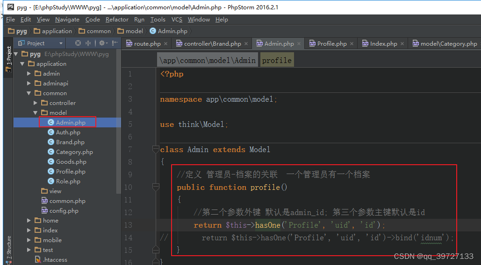The image size is (481, 265).
Task: Open the View menu
Action: (43, 20)
